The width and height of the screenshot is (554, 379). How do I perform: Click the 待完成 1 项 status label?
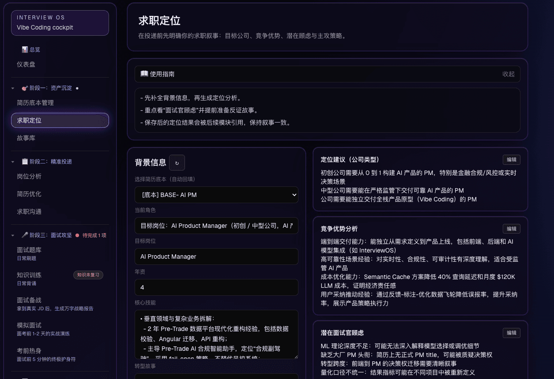click(94, 235)
